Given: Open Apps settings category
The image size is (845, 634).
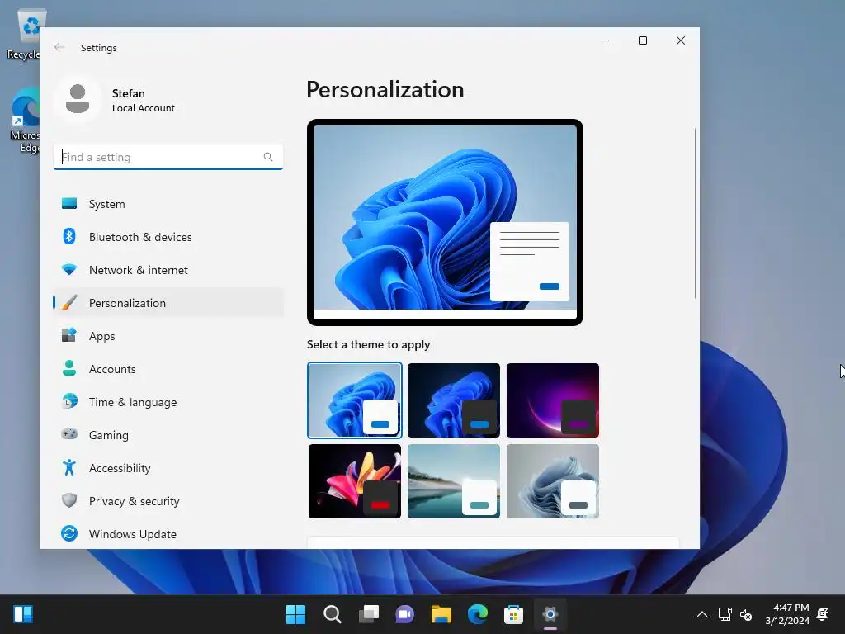Looking at the screenshot, I should (168, 336).
